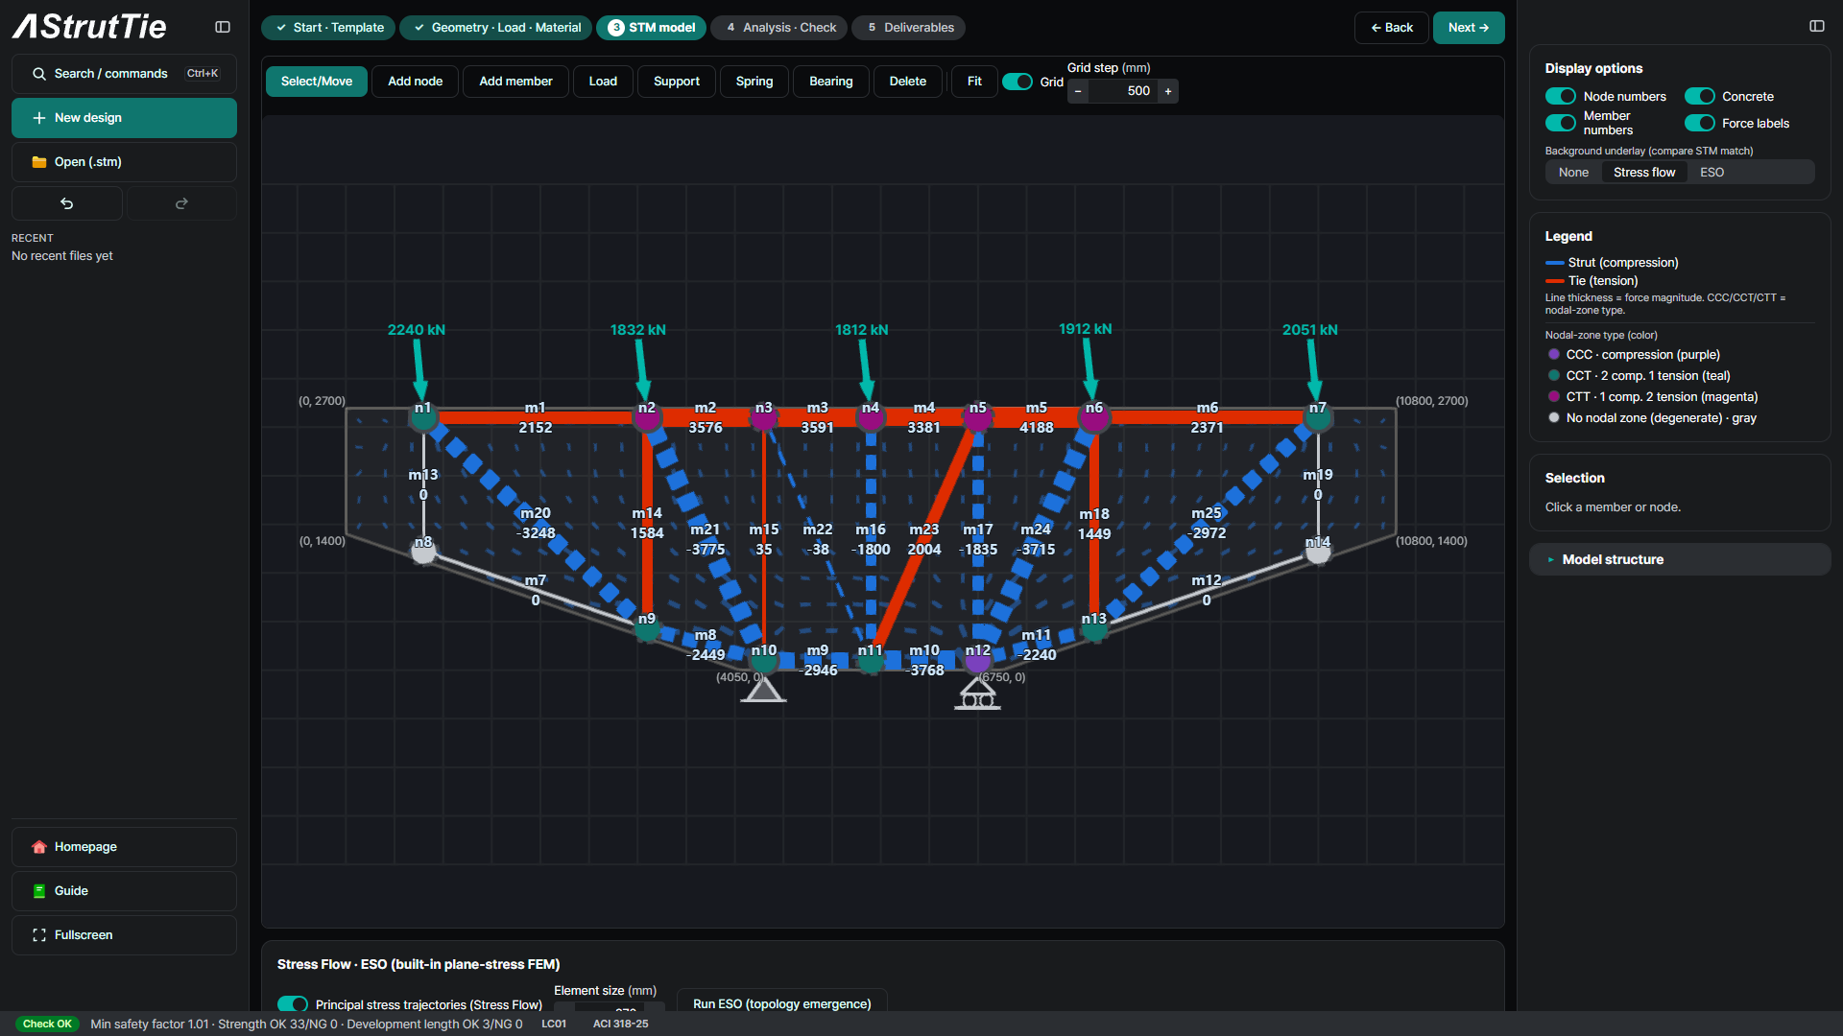
Task: Increase grid step with plus button
Action: (1168, 91)
